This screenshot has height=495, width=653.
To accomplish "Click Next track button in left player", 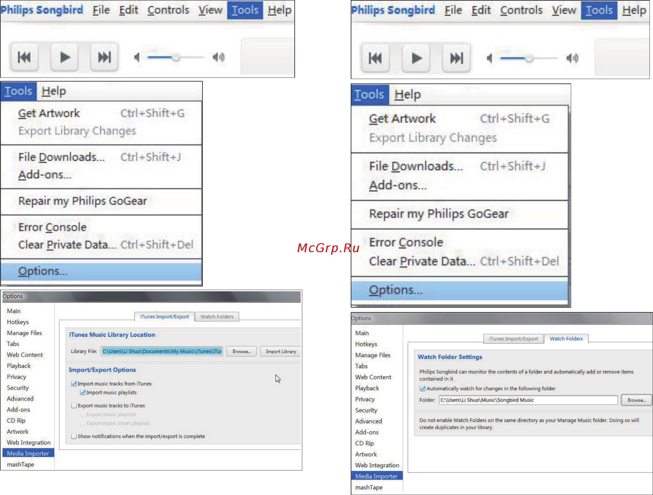I will coord(104,57).
